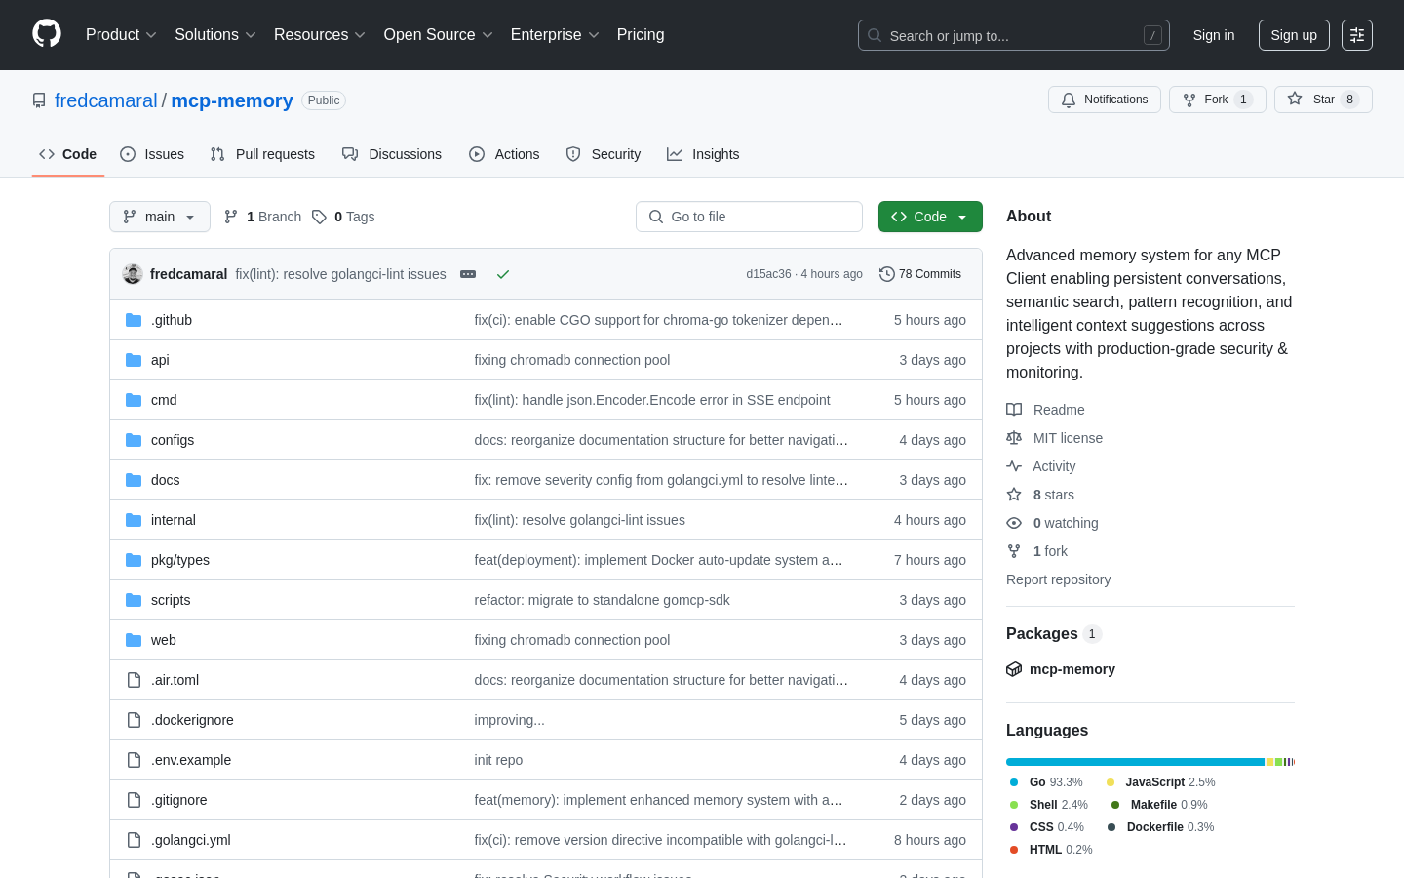Click the Go language bar segment
Image resolution: width=1404 pixels, height=878 pixels.
[1135, 762]
